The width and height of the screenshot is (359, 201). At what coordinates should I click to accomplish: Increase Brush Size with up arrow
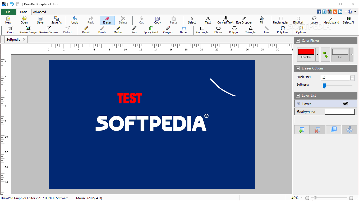352,77
